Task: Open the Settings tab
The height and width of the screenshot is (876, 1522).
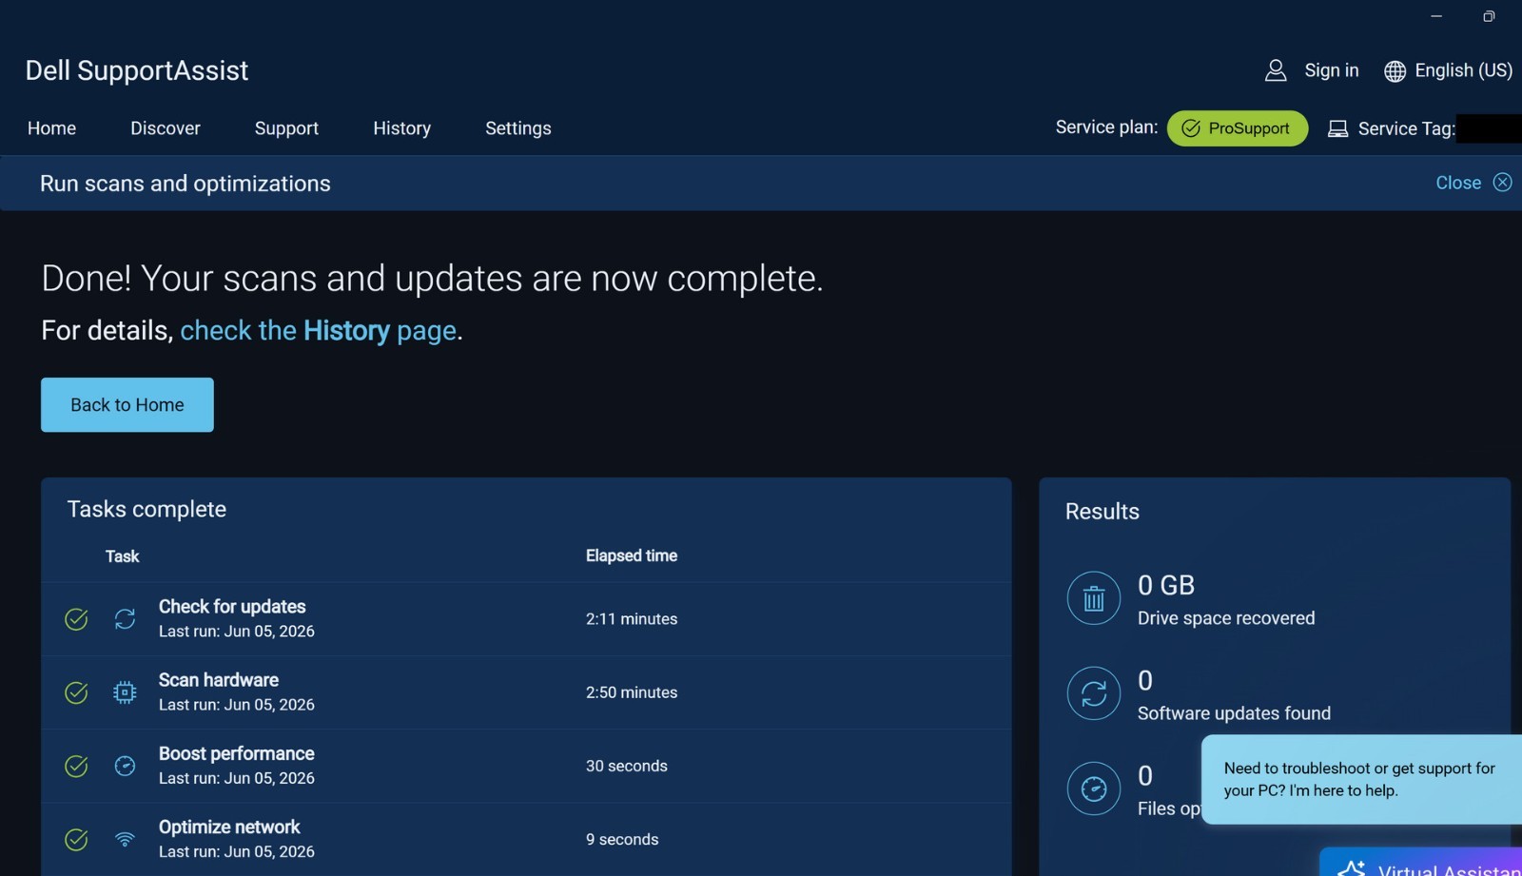Action: [518, 128]
